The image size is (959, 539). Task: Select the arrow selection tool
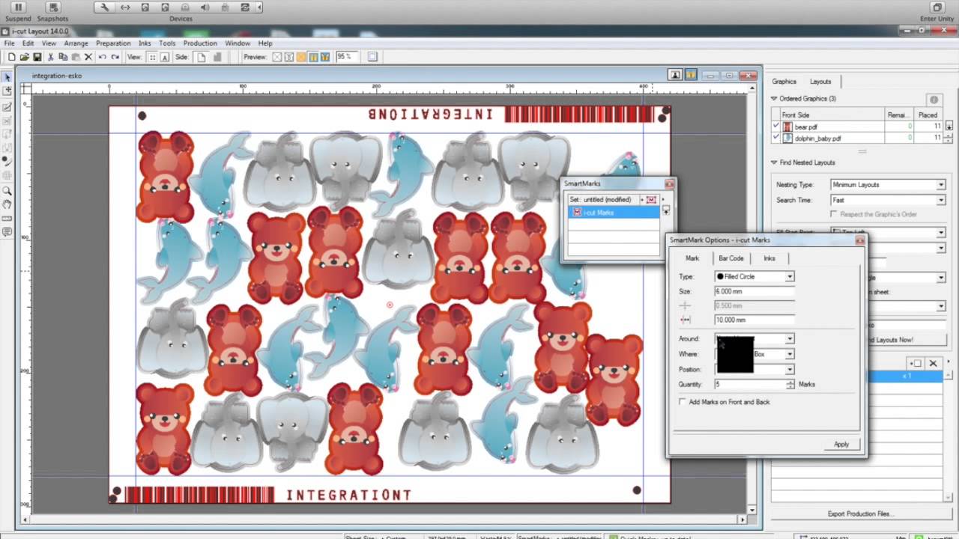(7, 78)
